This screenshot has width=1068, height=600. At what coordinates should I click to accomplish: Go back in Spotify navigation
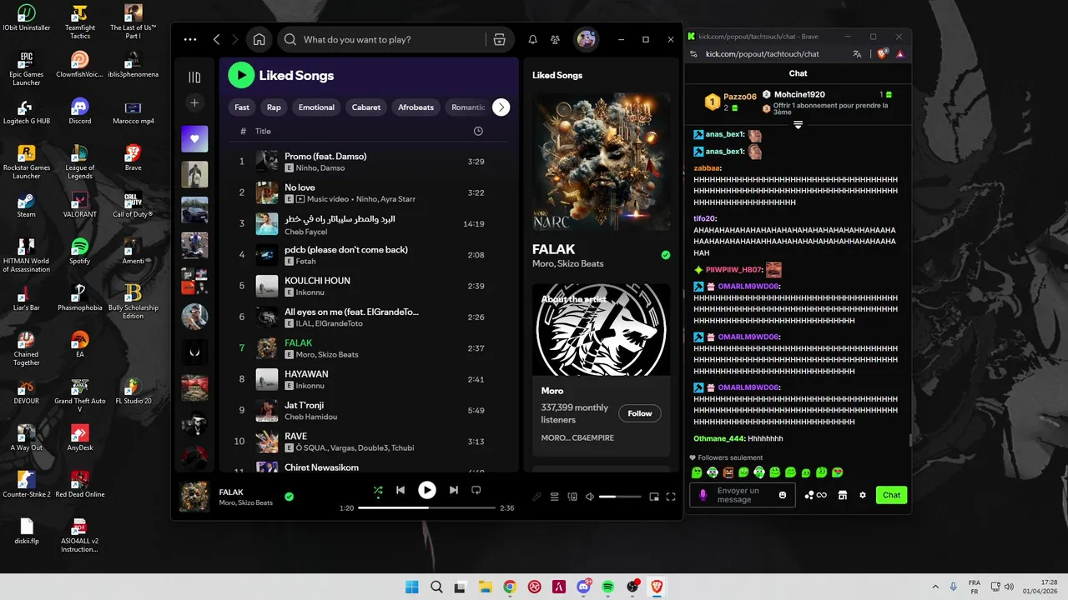click(217, 39)
